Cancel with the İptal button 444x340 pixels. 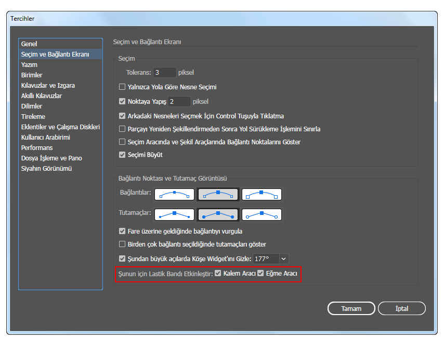[x=401, y=308]
